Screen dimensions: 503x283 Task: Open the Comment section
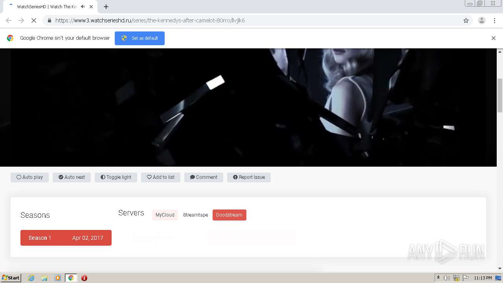[x=204, y=177]
